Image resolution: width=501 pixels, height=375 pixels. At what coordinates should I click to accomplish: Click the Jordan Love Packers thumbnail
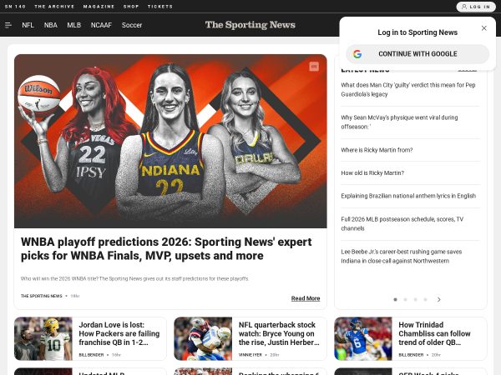(x=43, y=338)
